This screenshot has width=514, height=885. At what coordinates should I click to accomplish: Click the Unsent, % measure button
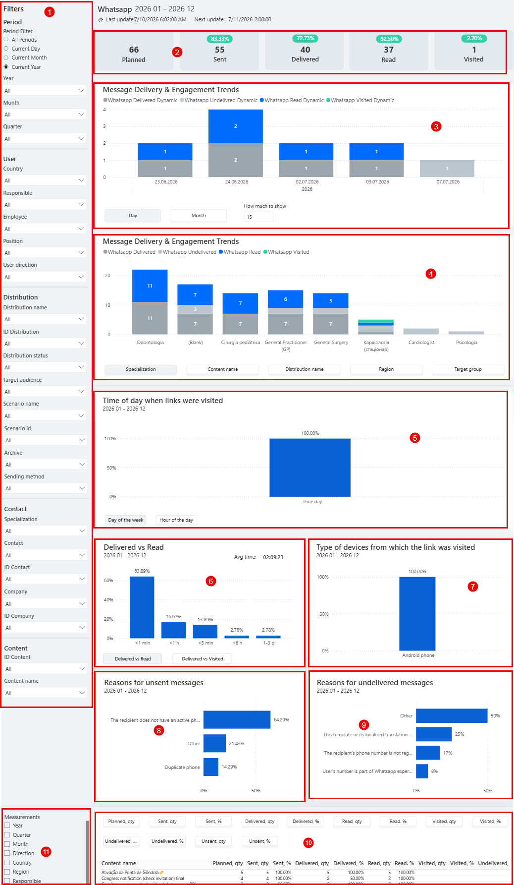pos(260,841)
